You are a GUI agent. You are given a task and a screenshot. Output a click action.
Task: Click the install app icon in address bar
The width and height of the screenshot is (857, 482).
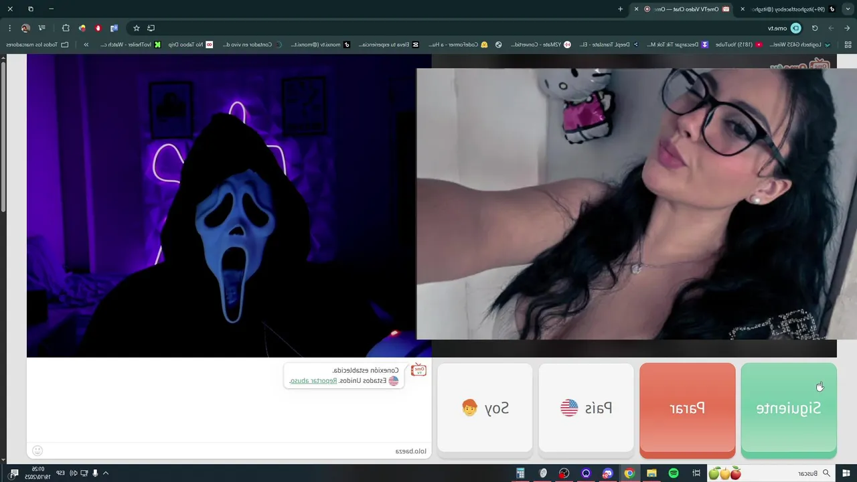(151, 28)
